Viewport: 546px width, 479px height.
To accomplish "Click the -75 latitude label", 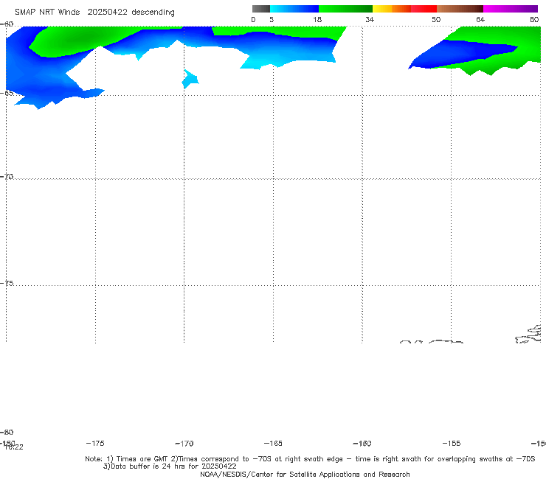I will click(7, 283).
